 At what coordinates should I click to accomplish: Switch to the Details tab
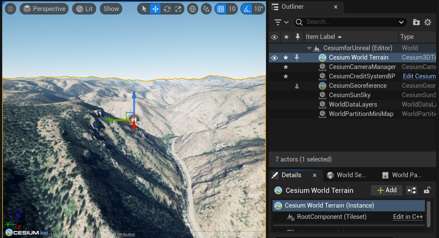click(x=291, y=175)
